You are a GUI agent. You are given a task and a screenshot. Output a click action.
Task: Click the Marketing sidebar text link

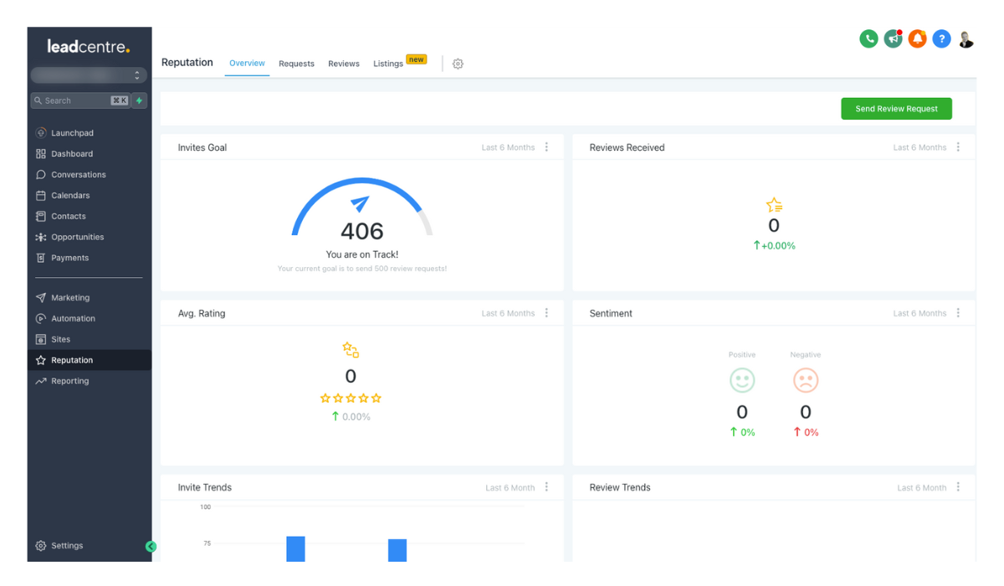click(70, 298)
